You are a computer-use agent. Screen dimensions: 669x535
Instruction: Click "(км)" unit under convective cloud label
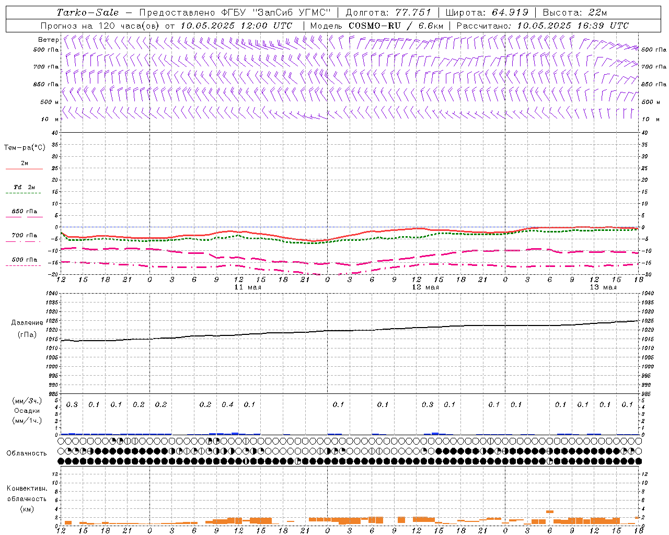(x=27, y=509)
